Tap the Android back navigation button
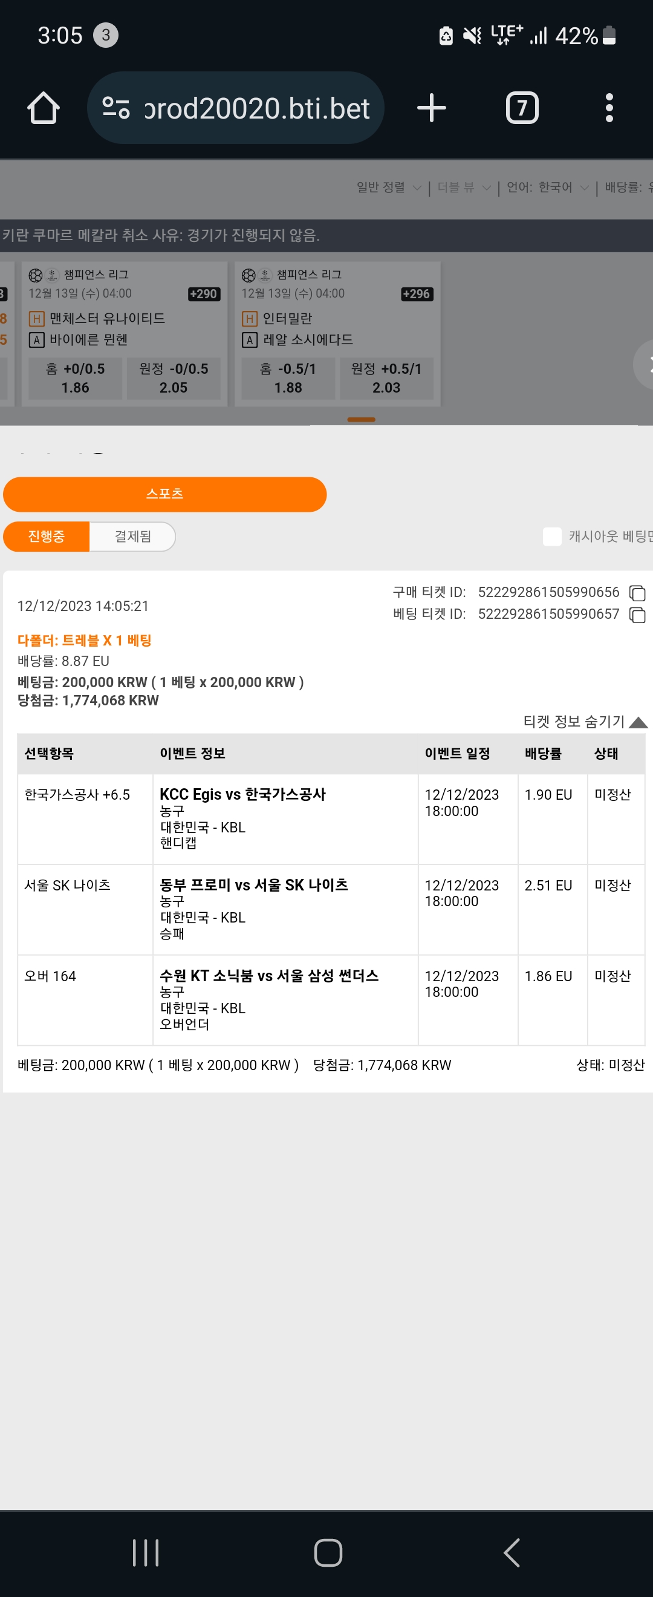Viewport: 653px width, 1597px height. [511, 1552]
